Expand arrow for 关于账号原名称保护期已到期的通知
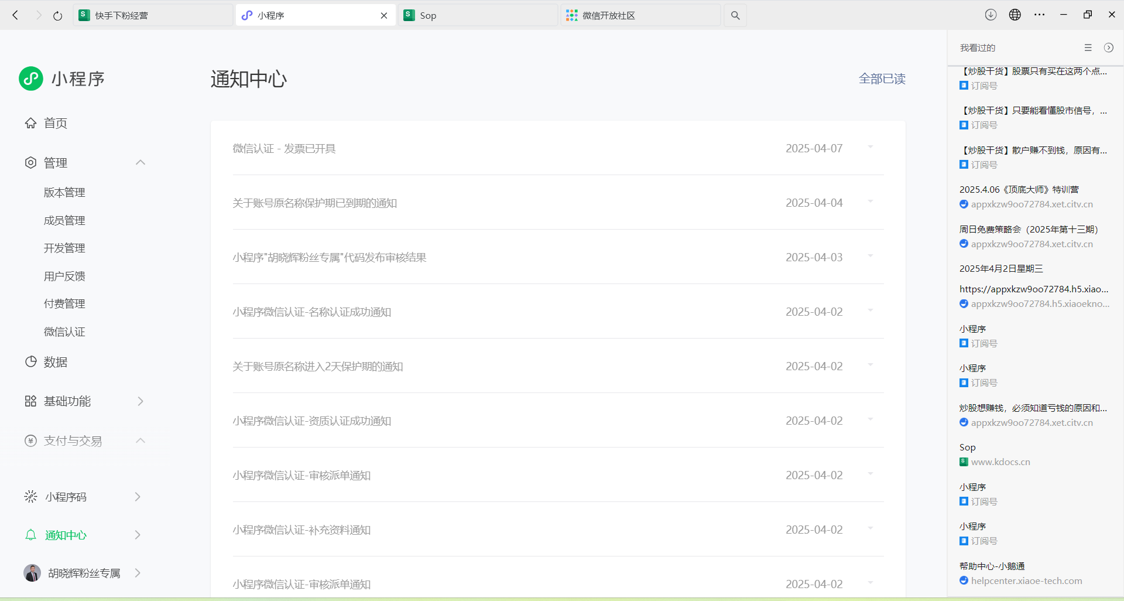Viewport: 1124px width, 601px height. pos(871,202)
